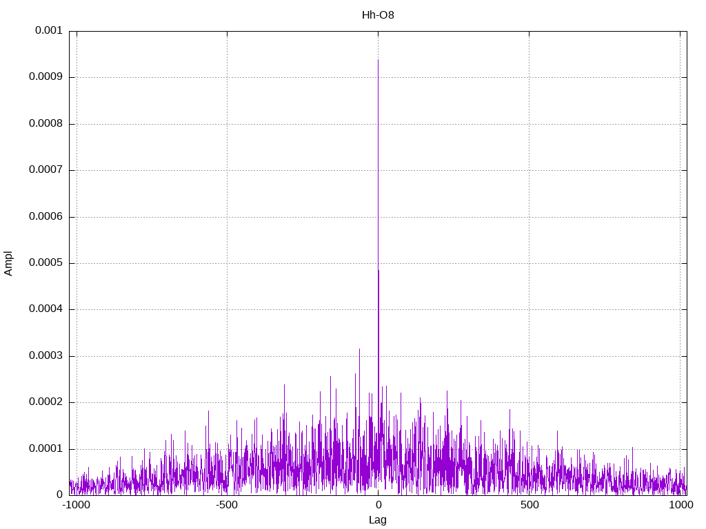Click the 0.0002 y-axis tick label
This screenshot has width=706, height=529.
tap(46, 402)
